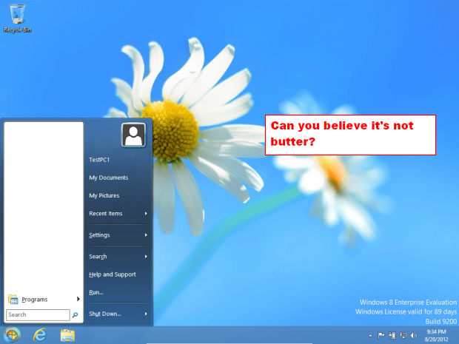Expand the Settings submenu arrow
Viewport: 459px width, 344px height.
[x=146, y=235]
